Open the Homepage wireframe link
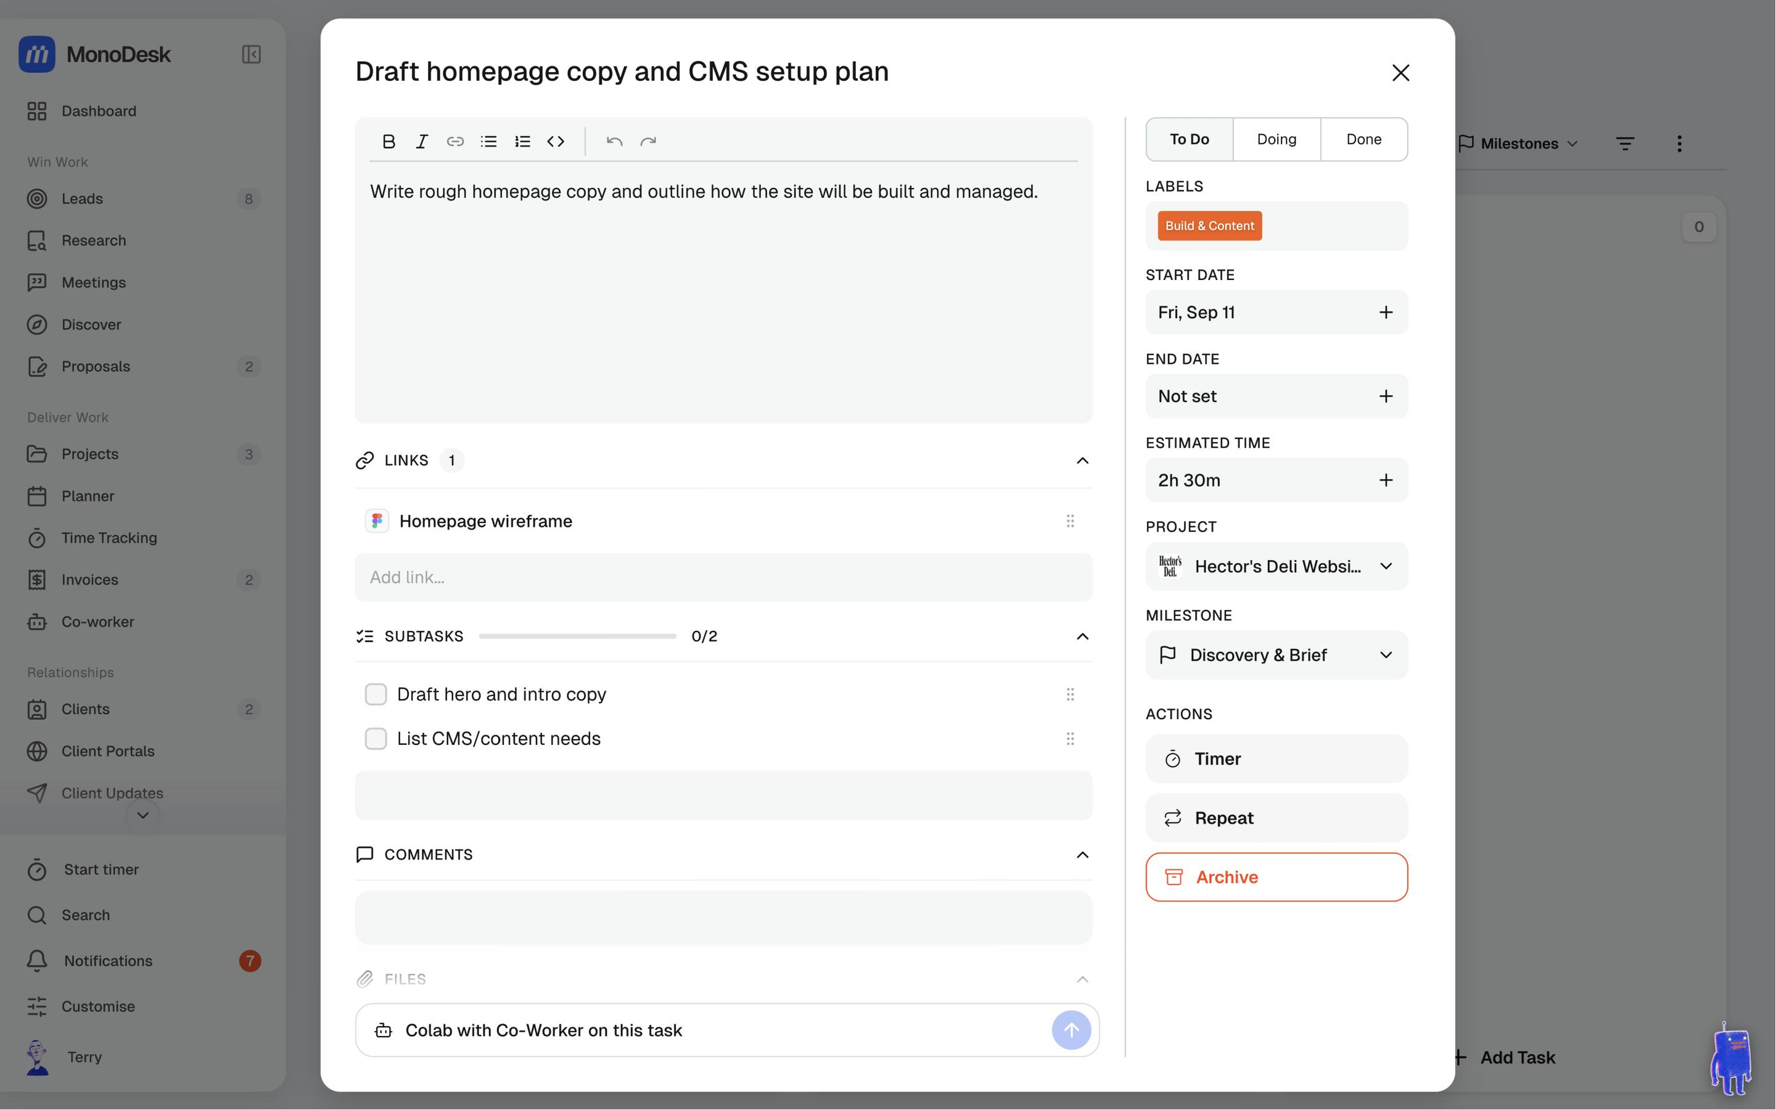 [485, 521]
